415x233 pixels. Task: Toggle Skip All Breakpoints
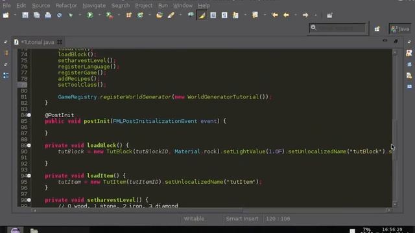(x=59, y=16)
